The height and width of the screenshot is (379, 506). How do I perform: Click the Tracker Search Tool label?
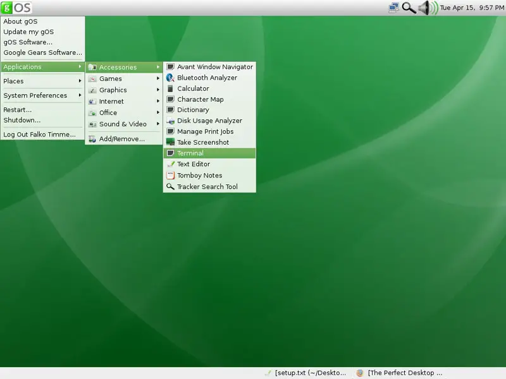207,186
